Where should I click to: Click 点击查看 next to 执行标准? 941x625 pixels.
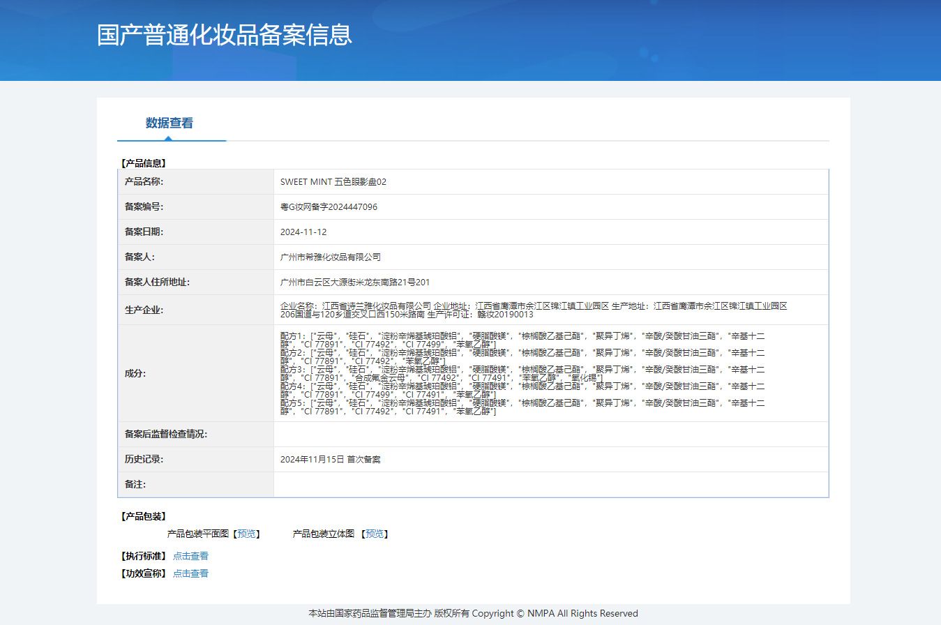[190, 556]
